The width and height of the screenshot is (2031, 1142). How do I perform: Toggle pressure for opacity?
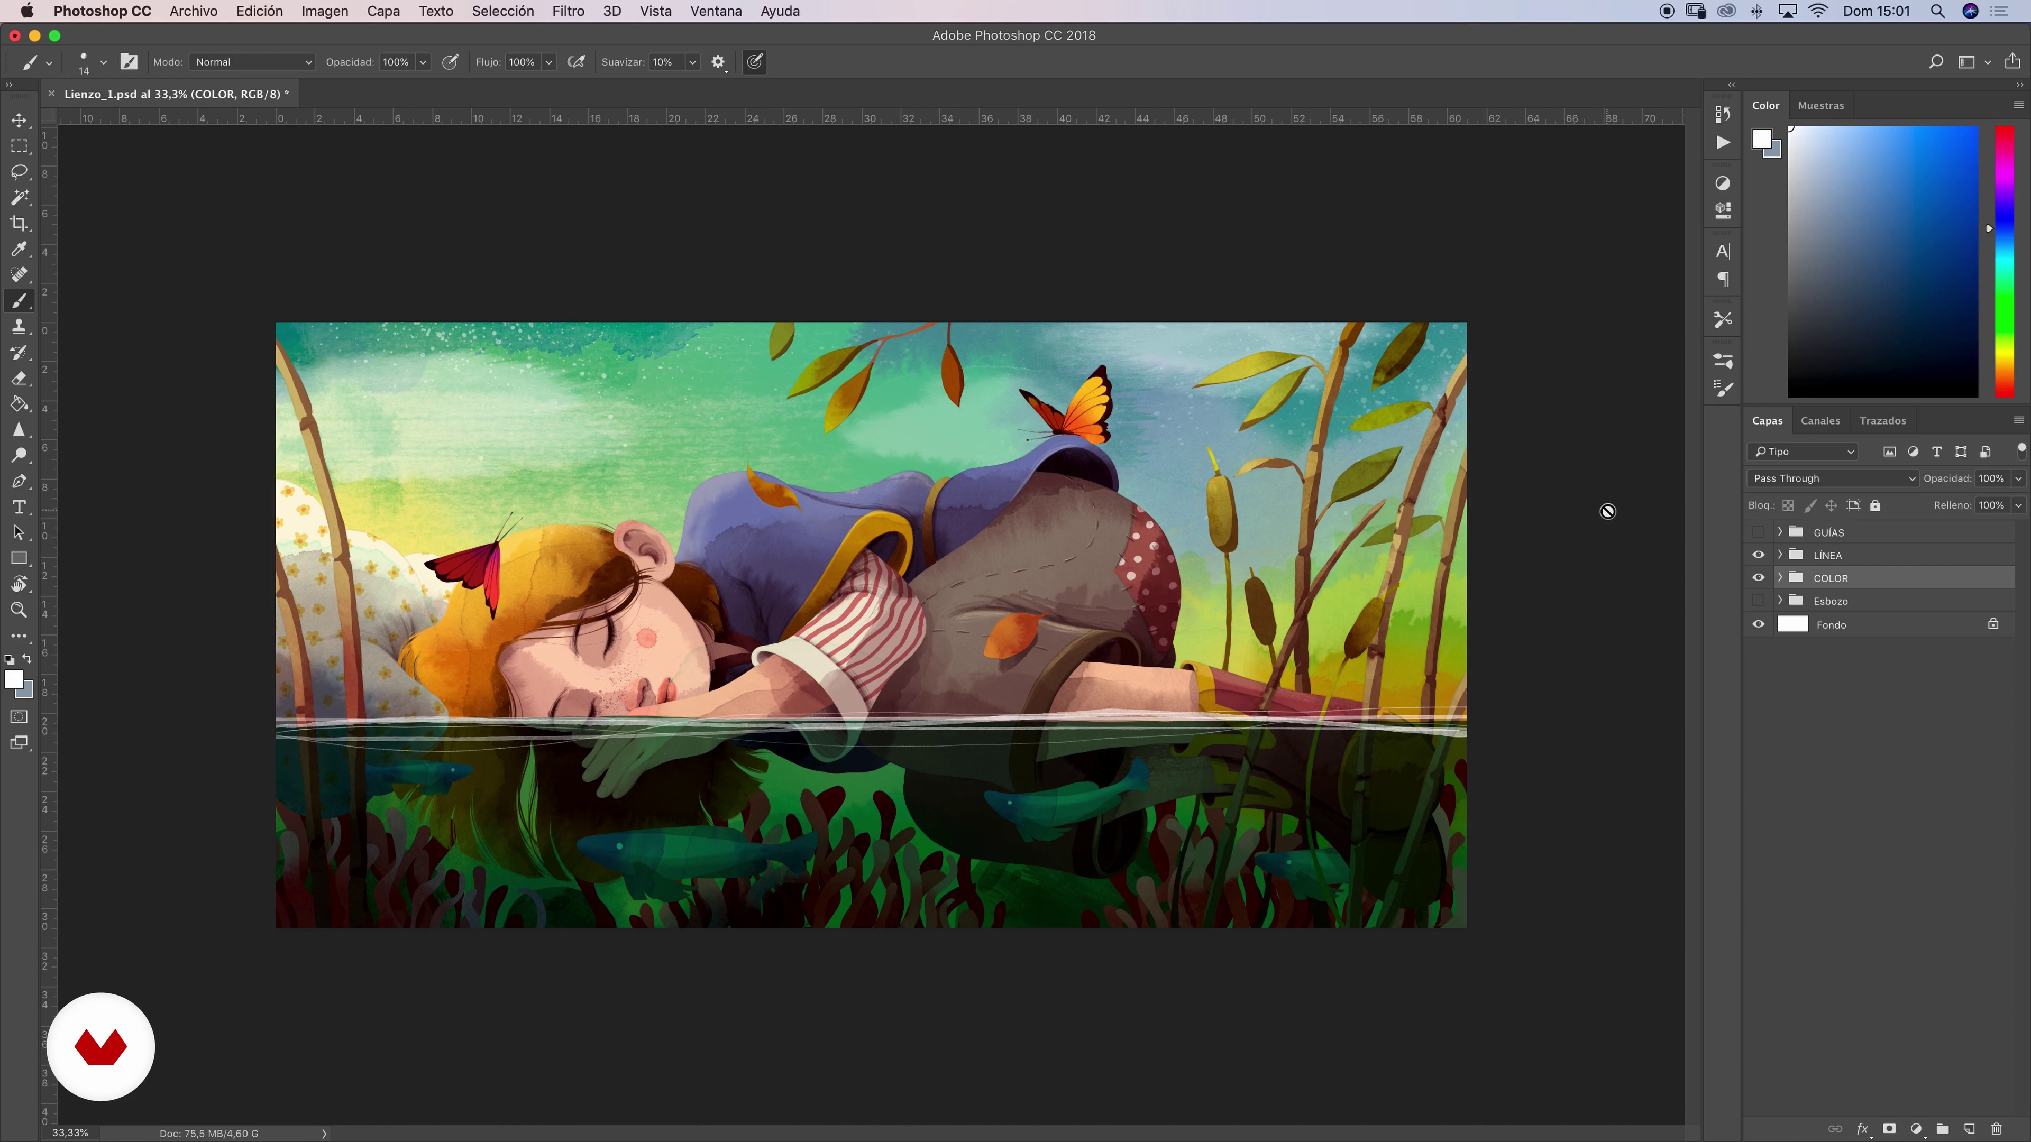point(450,61)
